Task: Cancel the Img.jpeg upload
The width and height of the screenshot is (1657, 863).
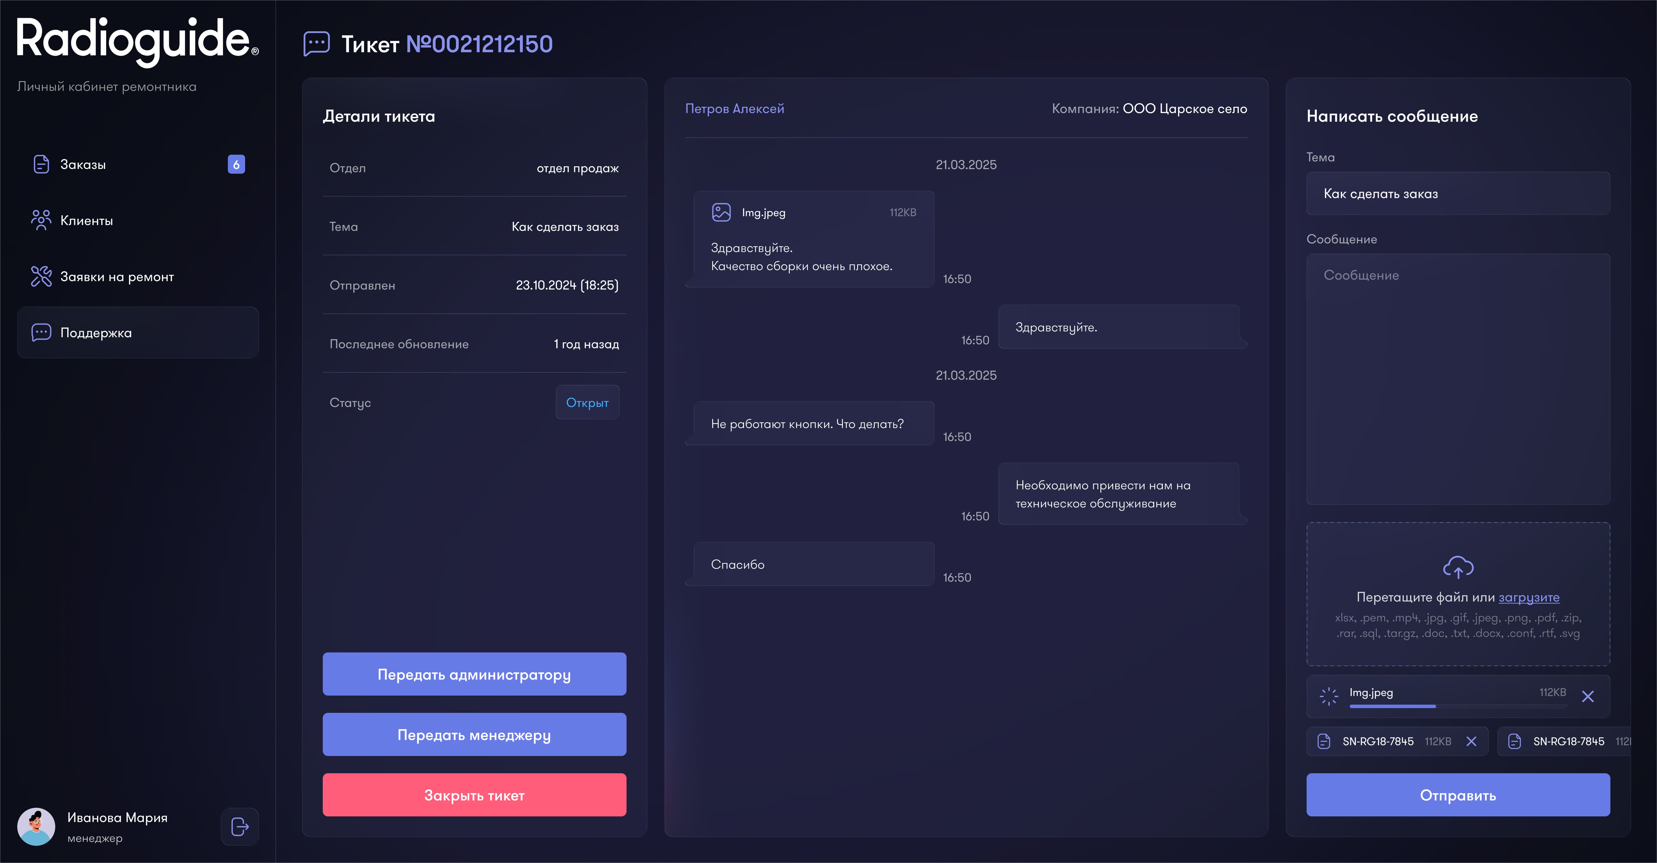Action: 1588,696
